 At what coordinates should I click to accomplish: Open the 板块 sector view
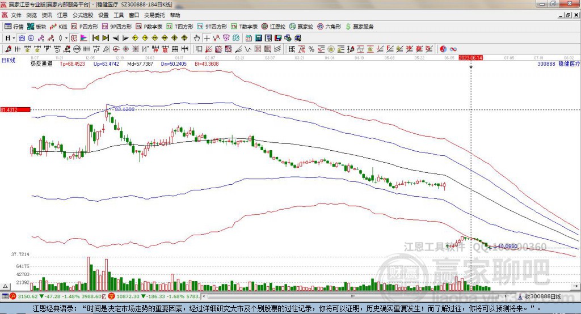pyautogui.click(x=37, y=27)
